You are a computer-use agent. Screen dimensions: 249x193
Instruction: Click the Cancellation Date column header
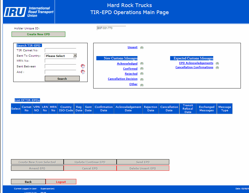pyautogui.click(x=169, y=109)
